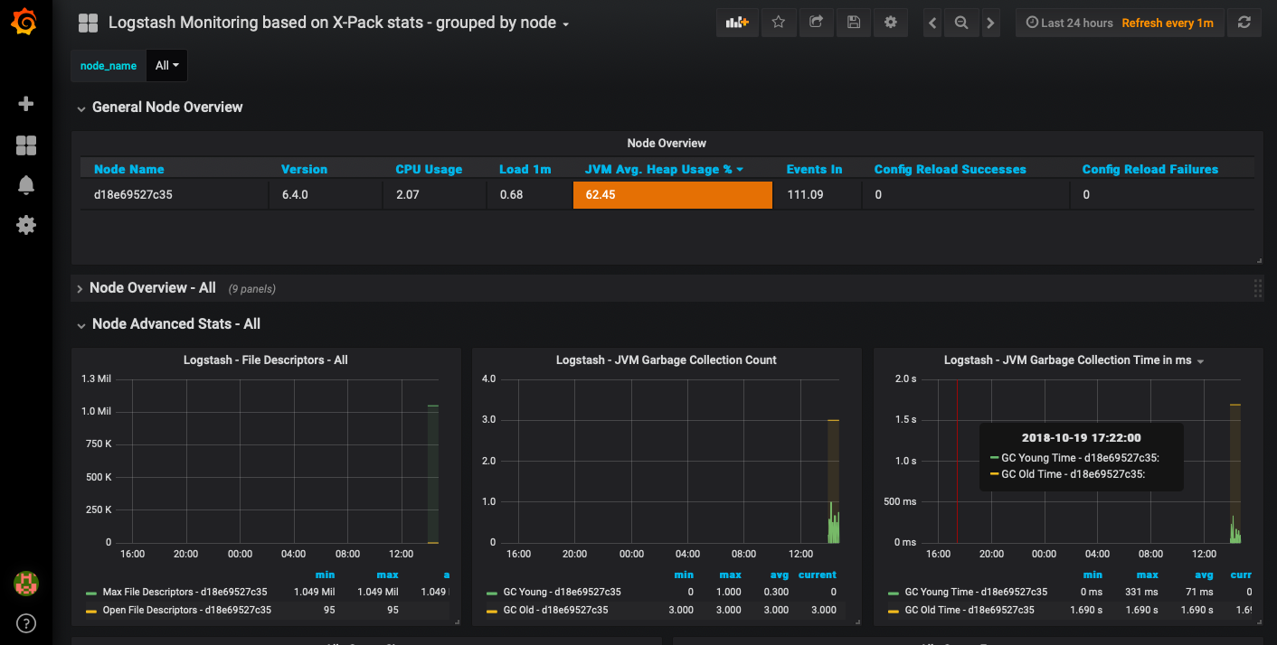This screenshot has height=645, width=1277.
Task: Click the 62.45 heap usage cell
Action: point(673,194)
